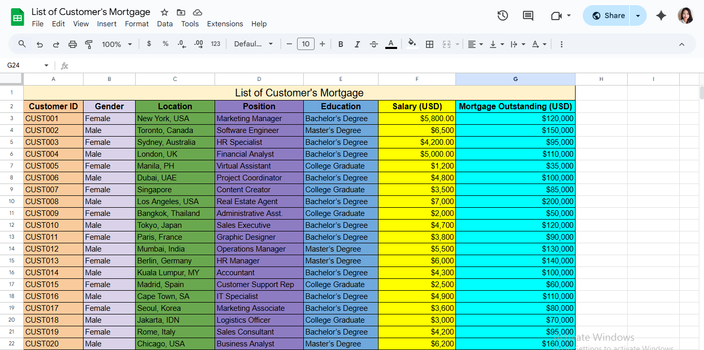Viewport: 704px width, 350px height.
Task: Open the version history clock icon
Action: click(x=502, y=15)
